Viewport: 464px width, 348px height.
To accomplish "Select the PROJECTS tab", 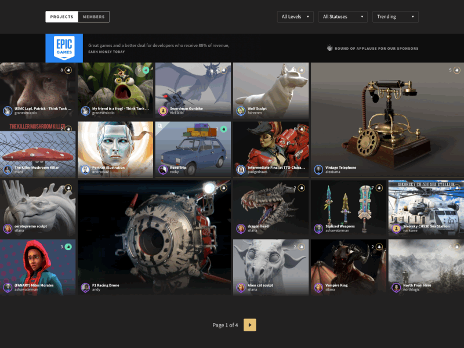I will [x=63, y=17].
